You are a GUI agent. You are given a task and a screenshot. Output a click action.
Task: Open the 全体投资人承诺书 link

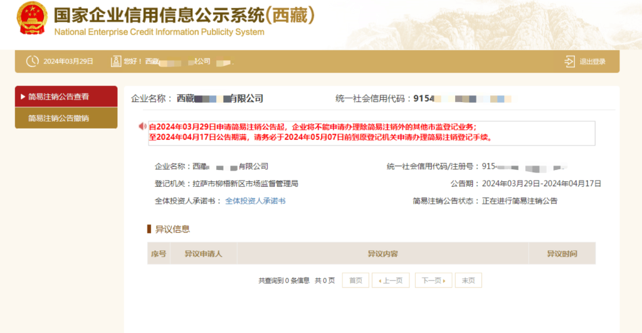click(x=255, y=201)
